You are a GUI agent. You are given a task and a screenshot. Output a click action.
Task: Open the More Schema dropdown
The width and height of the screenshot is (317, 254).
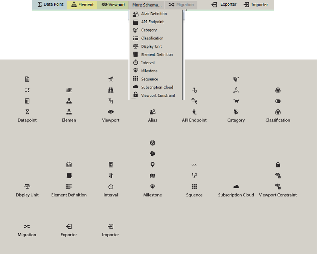147,5
